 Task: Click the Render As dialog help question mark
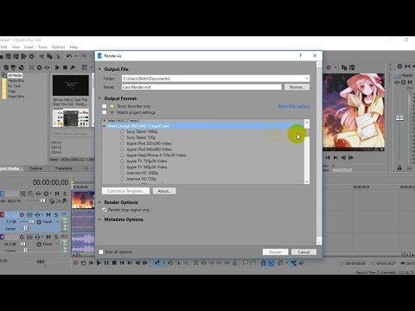[300, 55]
